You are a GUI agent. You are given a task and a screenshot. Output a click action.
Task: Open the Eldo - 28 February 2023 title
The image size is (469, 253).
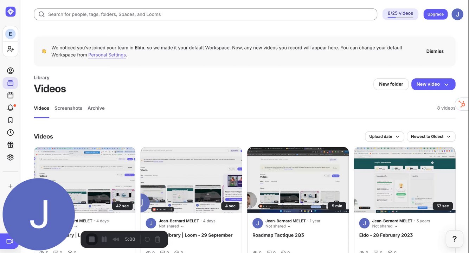coord(386,235)
